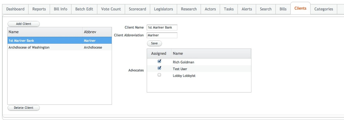The height and width of the screenshot is (120, 344).
Task: Select the Bills tab
Action: 283,9
